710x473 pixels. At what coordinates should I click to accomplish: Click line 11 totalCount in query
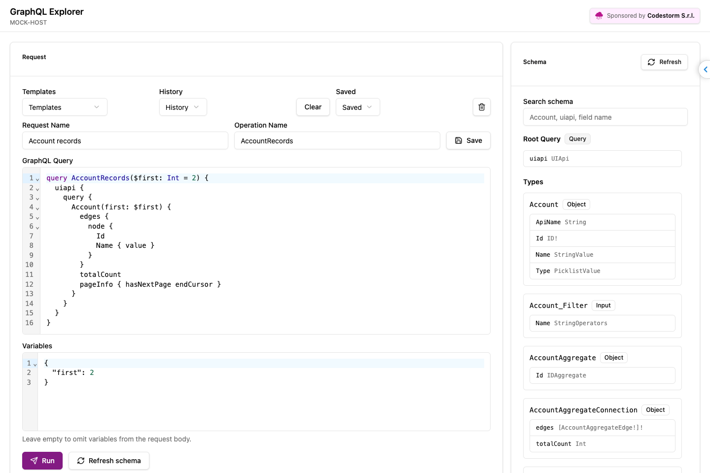[101, 274]
